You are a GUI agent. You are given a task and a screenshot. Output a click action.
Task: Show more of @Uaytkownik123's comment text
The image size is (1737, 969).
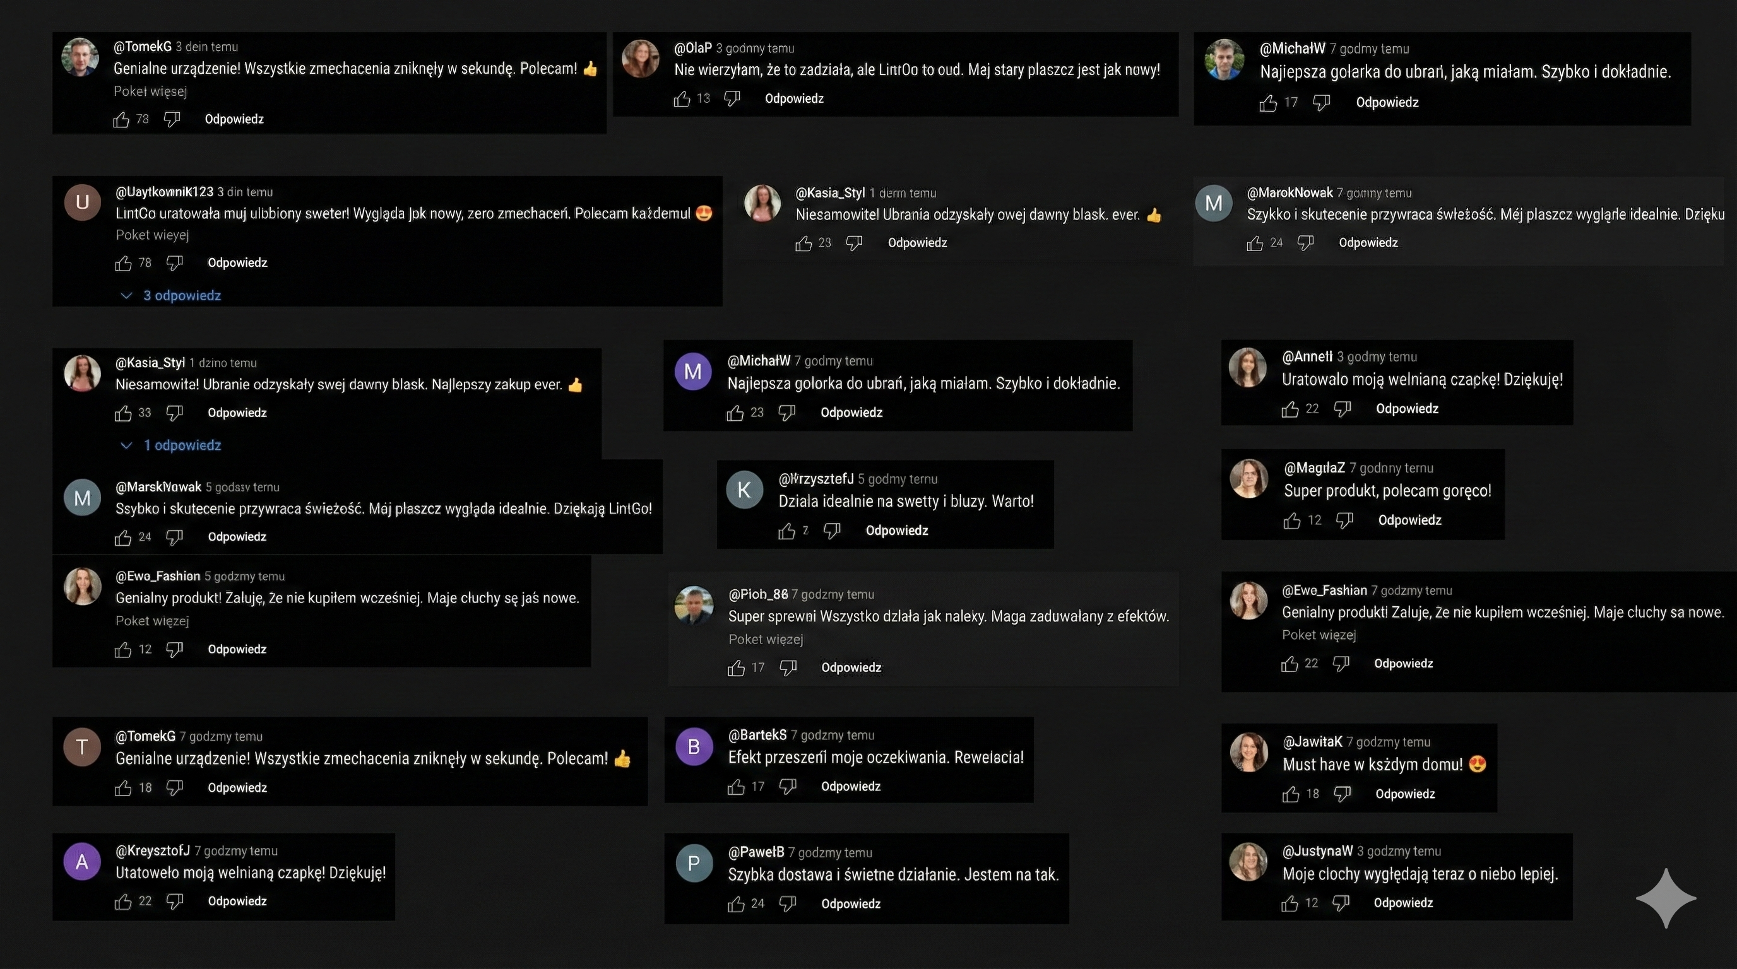click(x=152, y=235)
